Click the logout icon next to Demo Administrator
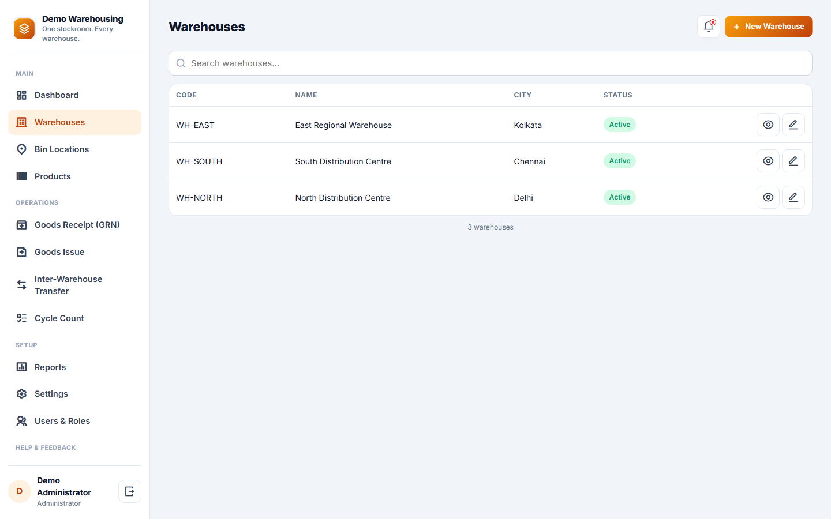Viewport: 831px width, 519px height. (130, 491)
